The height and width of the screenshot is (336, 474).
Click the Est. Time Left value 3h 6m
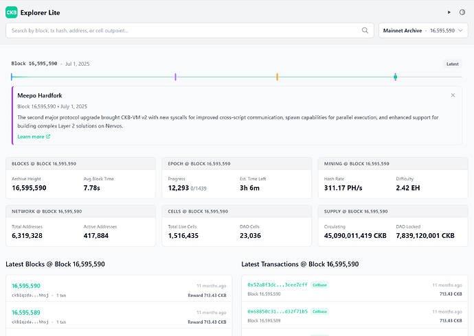point(249,188)
